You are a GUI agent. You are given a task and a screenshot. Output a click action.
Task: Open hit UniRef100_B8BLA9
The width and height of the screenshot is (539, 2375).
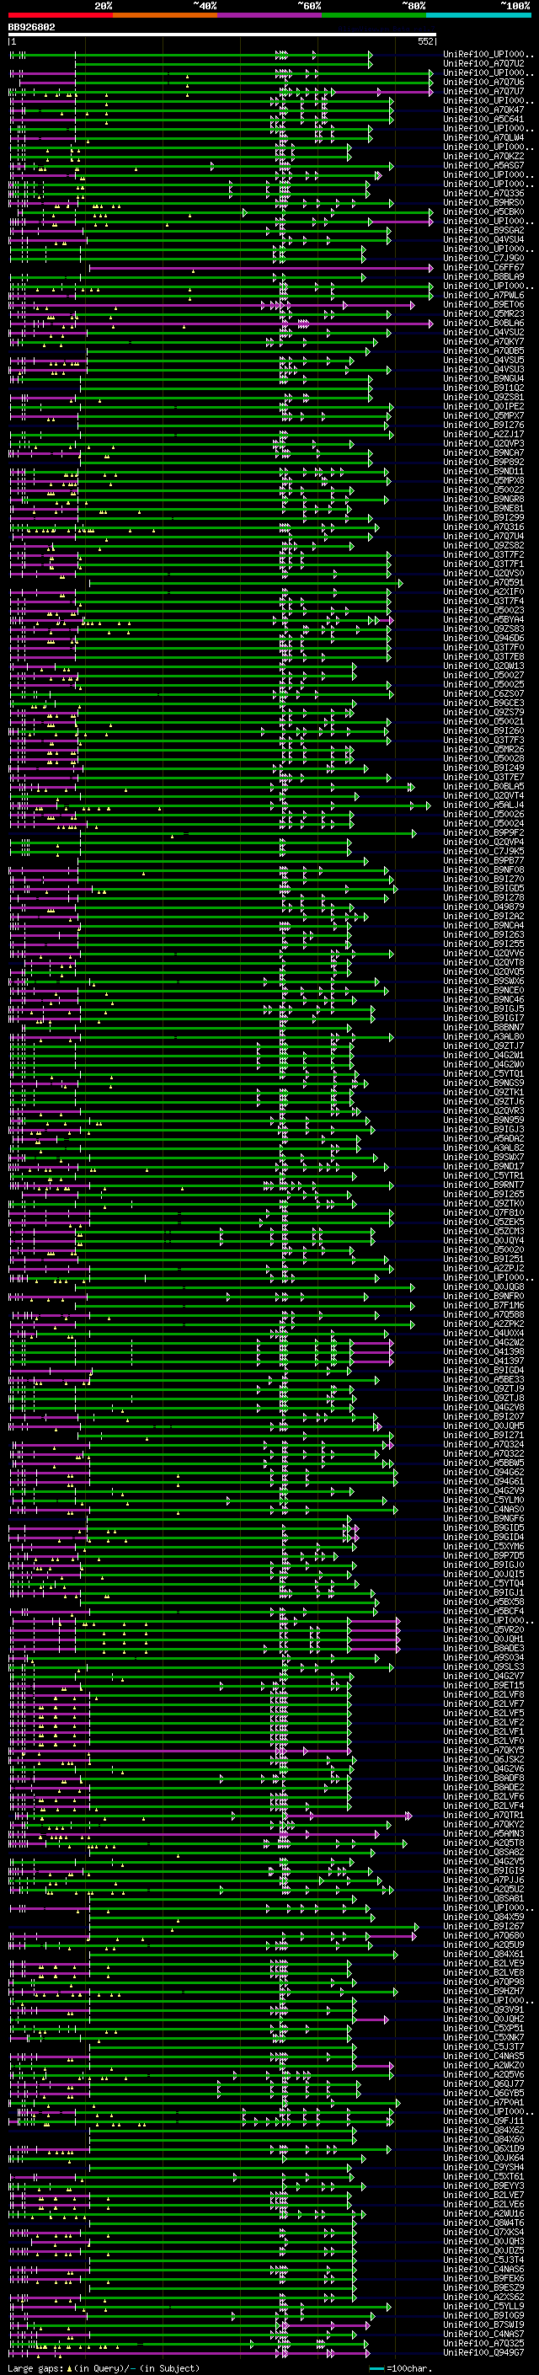pyautogui.click(x=483, y=276)
